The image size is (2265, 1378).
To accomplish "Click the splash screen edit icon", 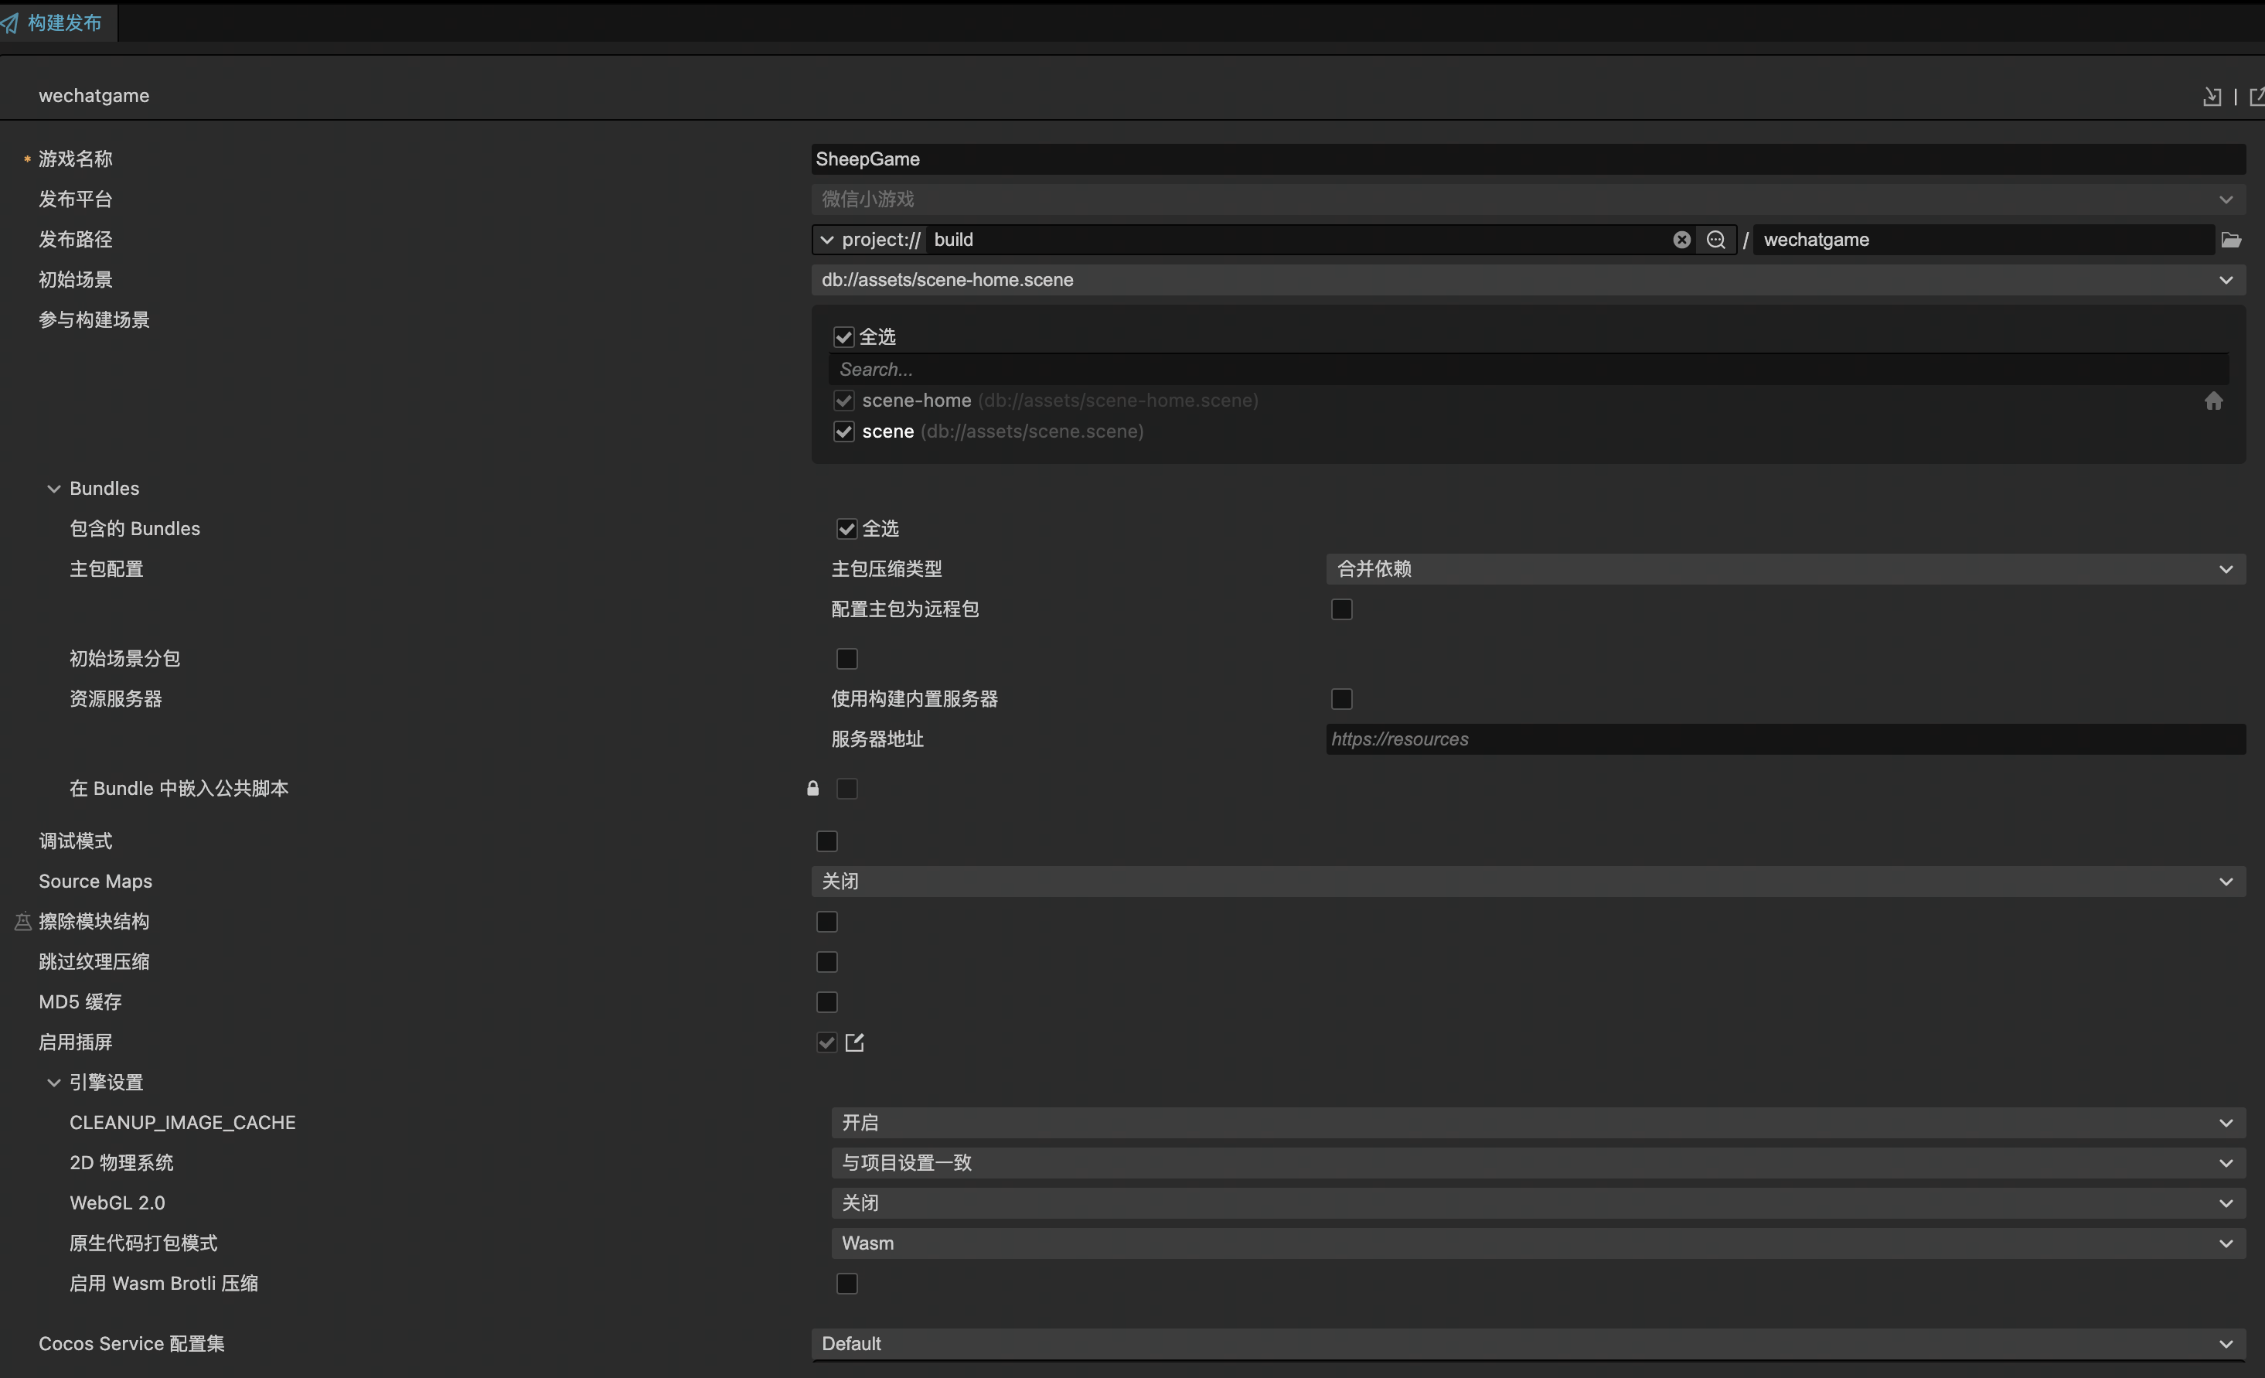I will pos(855,1042).
